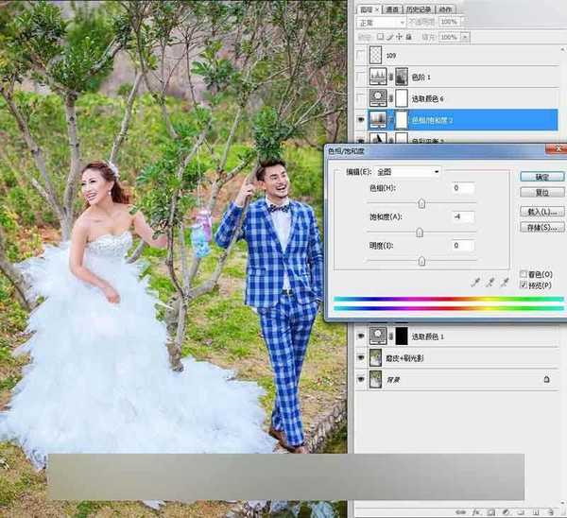
Task: Click the new adjustment layer icon
Action: 506,512
